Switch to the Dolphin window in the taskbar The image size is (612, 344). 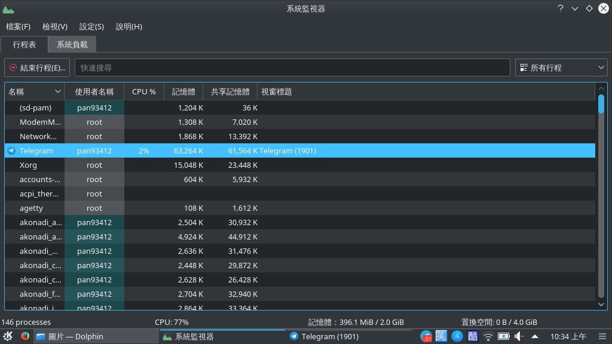pyautogui.click(x=96, y=336)
